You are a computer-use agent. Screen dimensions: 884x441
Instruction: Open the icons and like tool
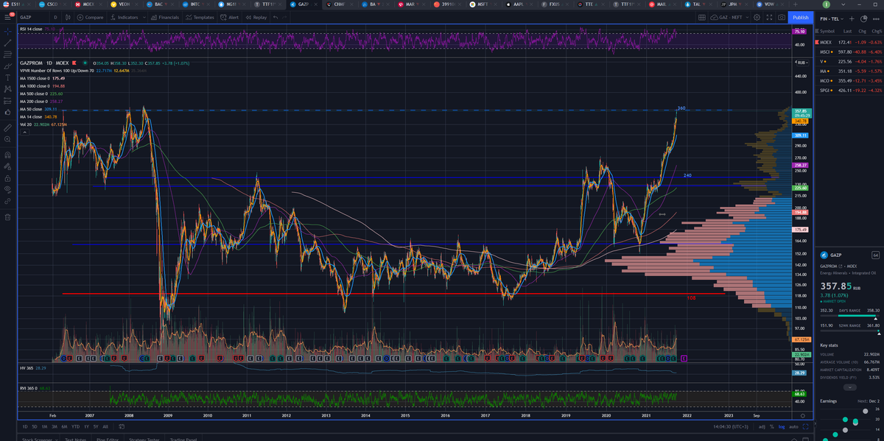(7, 113)
